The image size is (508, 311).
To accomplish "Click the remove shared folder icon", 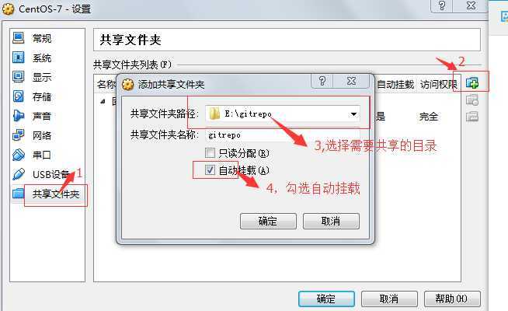I will tap(472, 116).
